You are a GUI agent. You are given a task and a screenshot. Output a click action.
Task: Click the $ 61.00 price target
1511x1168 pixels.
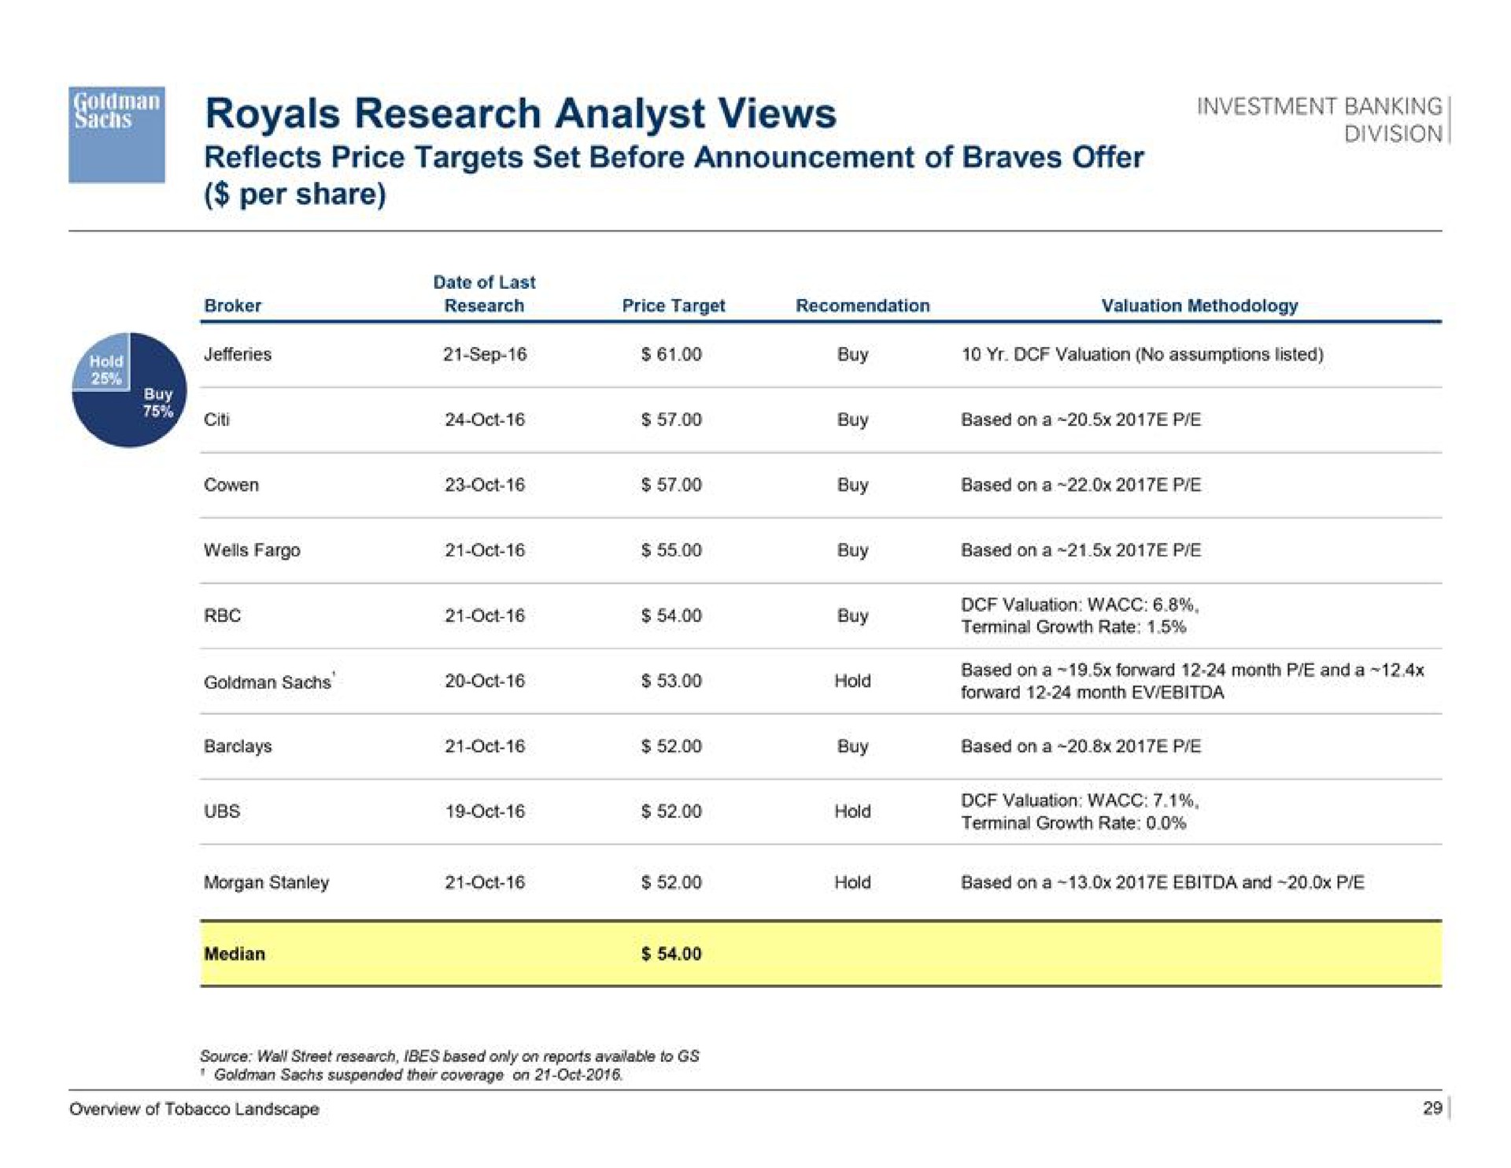671,354
